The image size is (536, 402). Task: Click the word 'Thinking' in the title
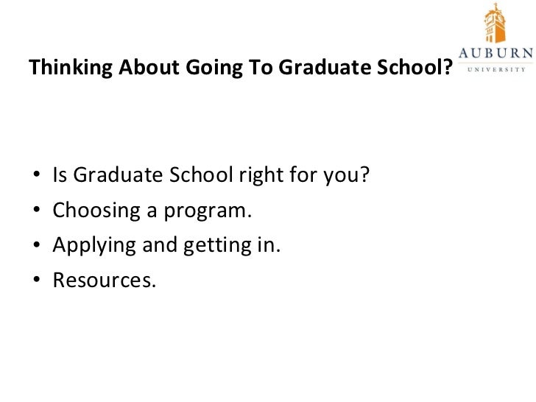[71, 67]
